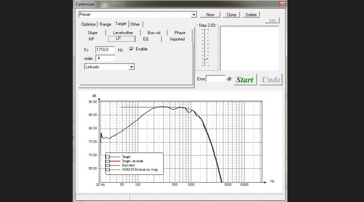Image resolution: width=364 pixels, height=202 pixels.
Task: Disable the low-pass Enable checkbox
Action: [x=132, y=49]
